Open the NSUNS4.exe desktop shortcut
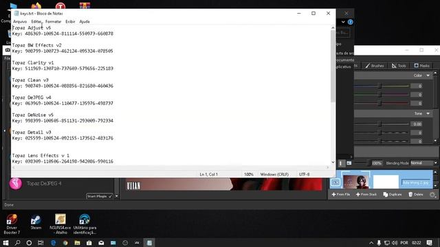Image resolution: width=440 pixels, height=247 pixels. coord(60,224)
